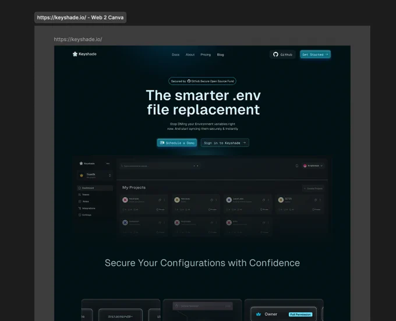Viewport: 396px width, 321px height.
Task: Click the Stop DMing your Environment variables text
Action: click(203, 126)
